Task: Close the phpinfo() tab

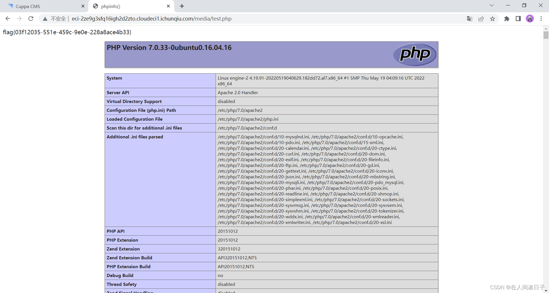Action: coord(168,6)
